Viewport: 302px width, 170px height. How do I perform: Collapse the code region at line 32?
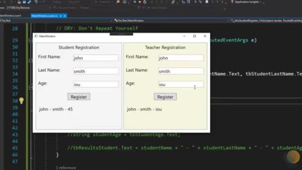tap(30, 61)
